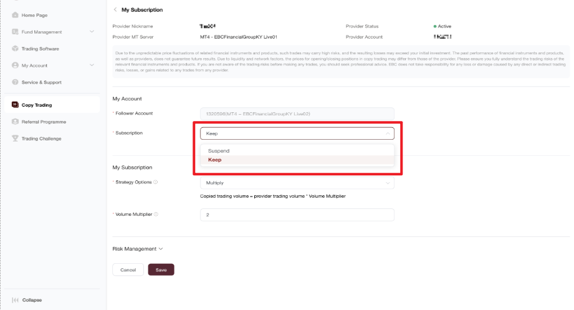The image size is (574, 310).
Task: Expand the My Account submenu chevron
Action: (92, 65)
